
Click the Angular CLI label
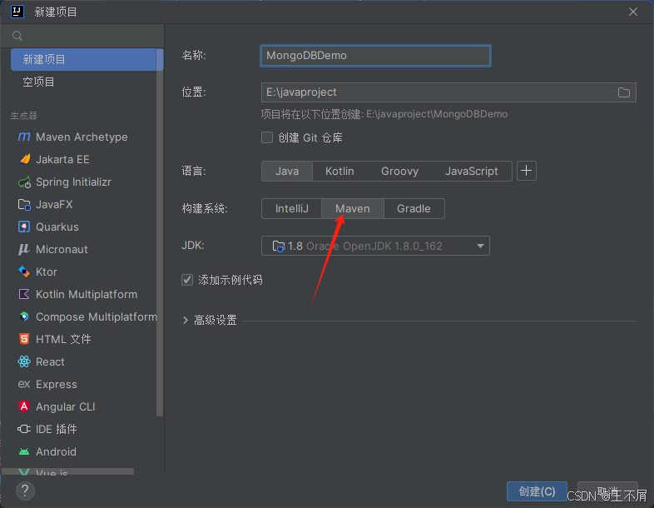66,406
